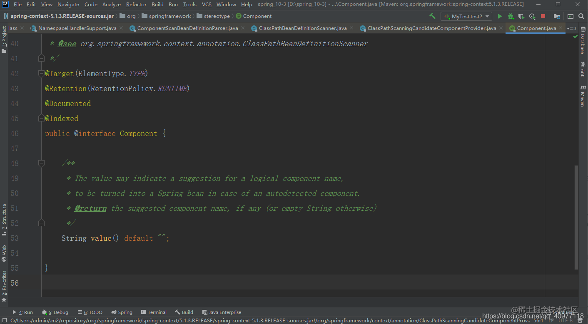This screenshot has height=324, width=588.
Task: Click the Run with Profiler icon
Action: point(532,16)
